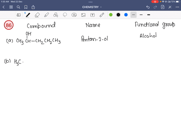The width and height of the screenshot is (181, 136).
Task: Select the medium stroke width
Action: (141, 15)
